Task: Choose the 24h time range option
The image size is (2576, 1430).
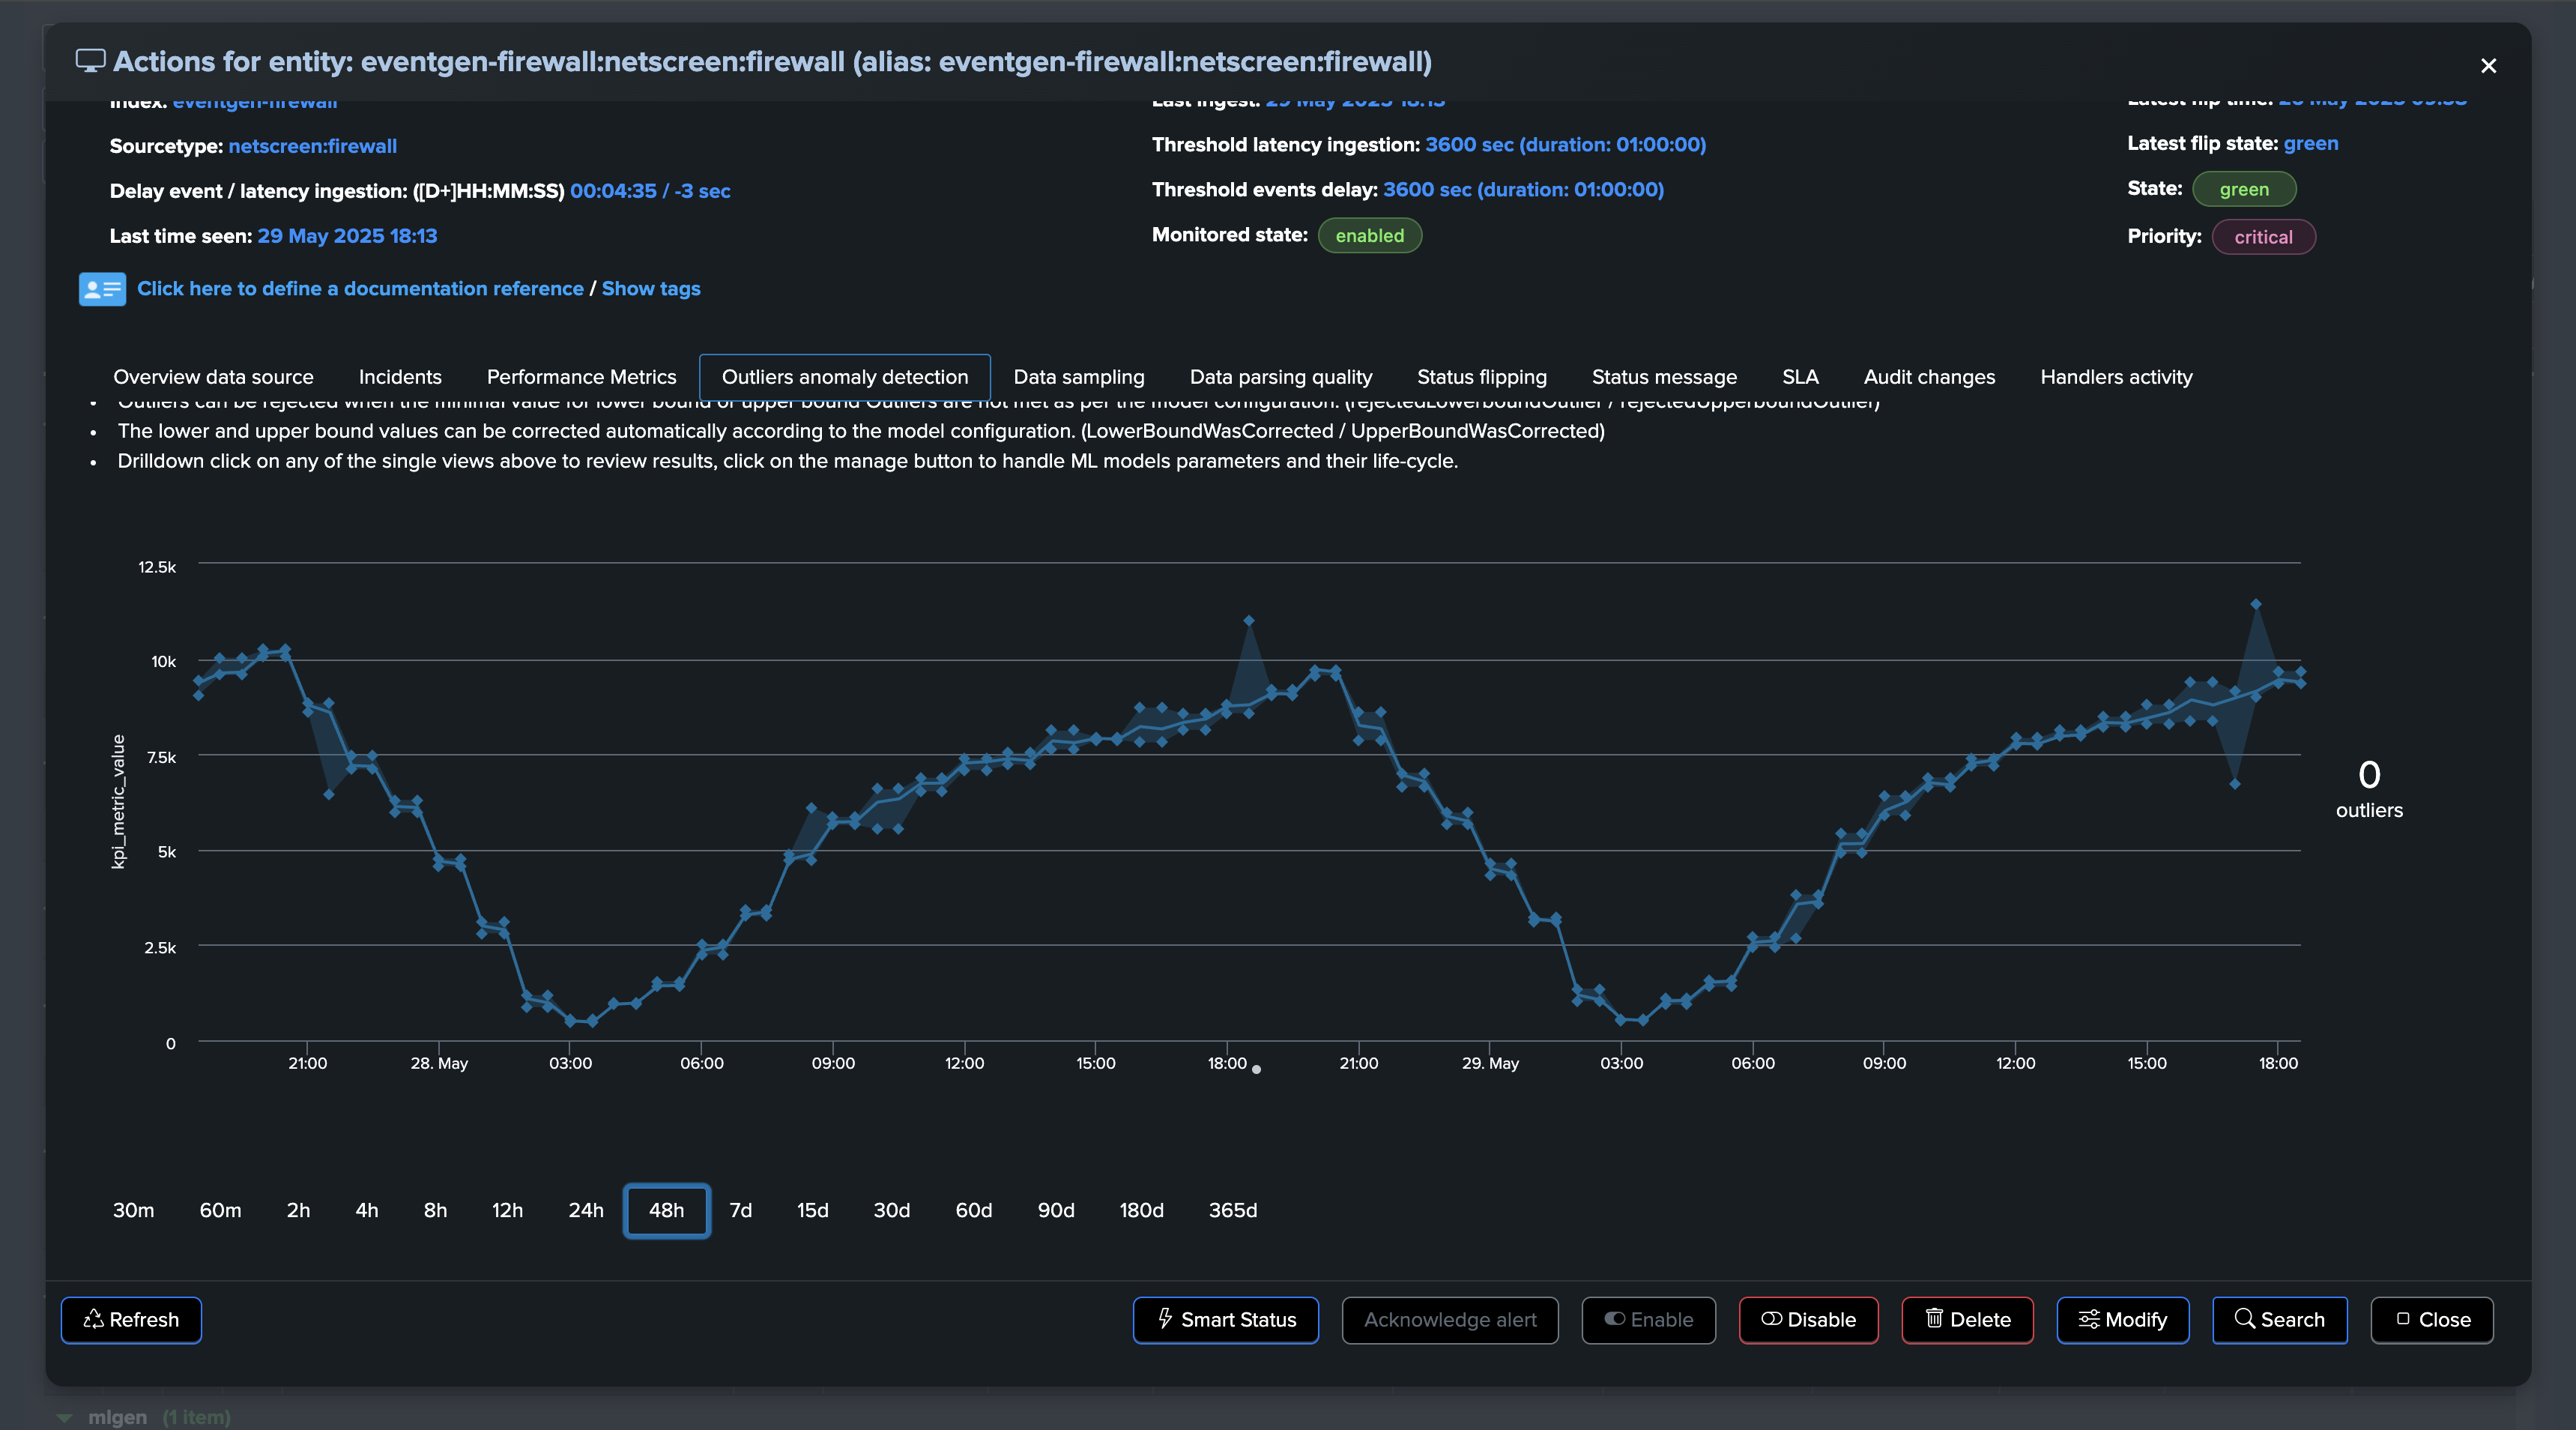Action: (x=586, y=1210)
